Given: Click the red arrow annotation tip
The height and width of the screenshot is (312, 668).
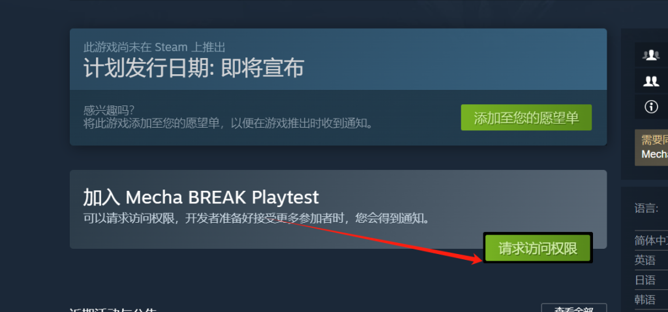Looking at the screenshot, I should coord(481,260).
